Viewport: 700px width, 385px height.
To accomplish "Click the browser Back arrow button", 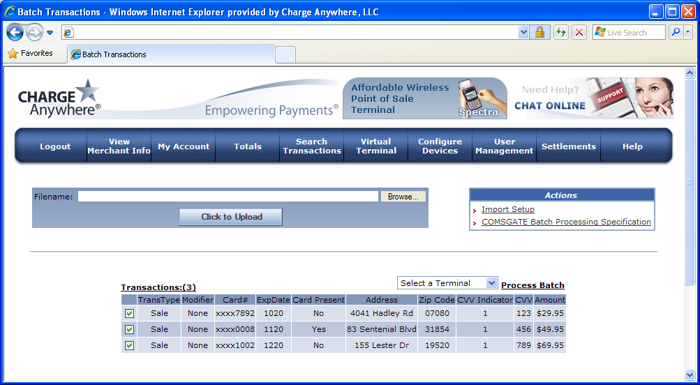I will [x=15, y=32].
